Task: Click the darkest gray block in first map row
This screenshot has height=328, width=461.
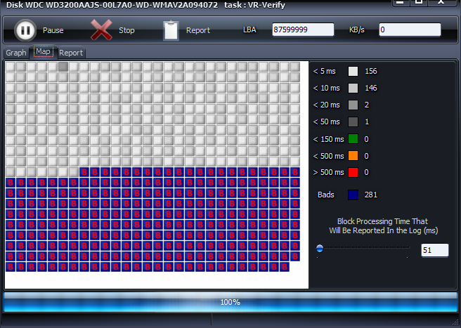Action: [63, 67]
